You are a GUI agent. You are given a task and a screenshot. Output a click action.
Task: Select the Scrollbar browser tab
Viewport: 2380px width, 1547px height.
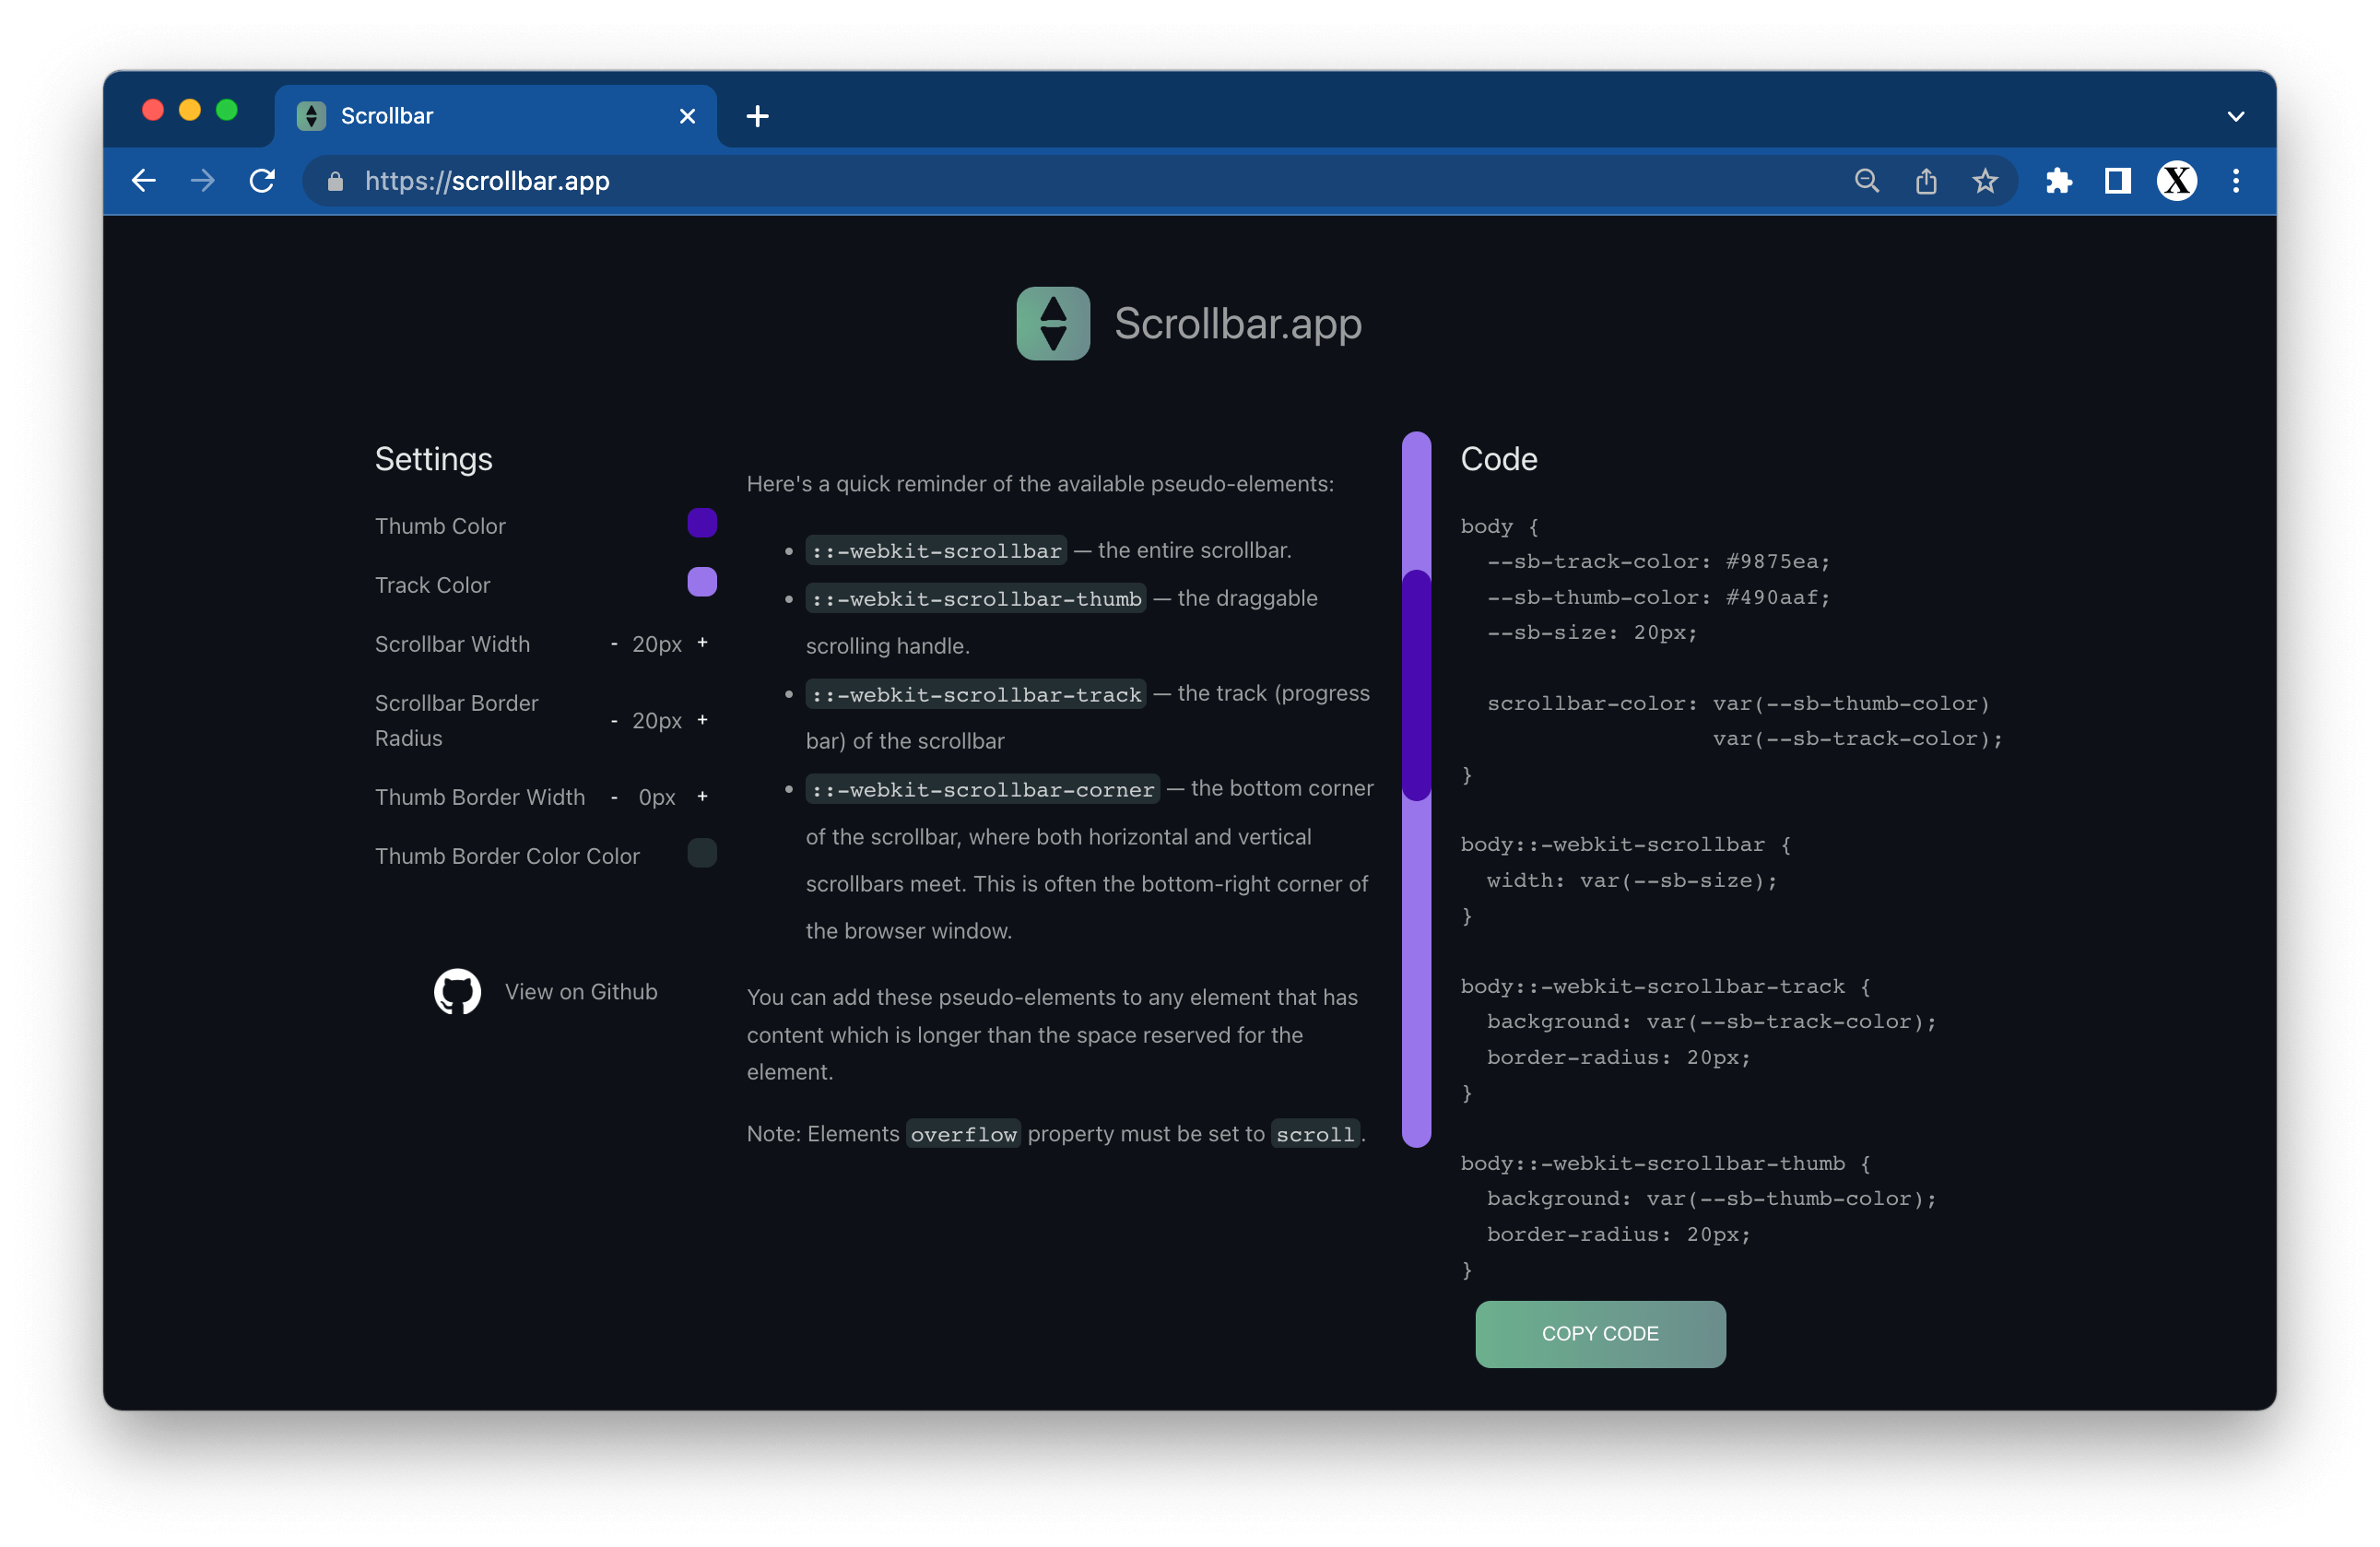[x=495, y=116]
